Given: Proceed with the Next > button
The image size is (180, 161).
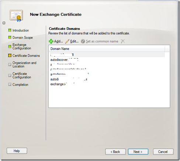Looking at the screenshot, I should [138, 152].
